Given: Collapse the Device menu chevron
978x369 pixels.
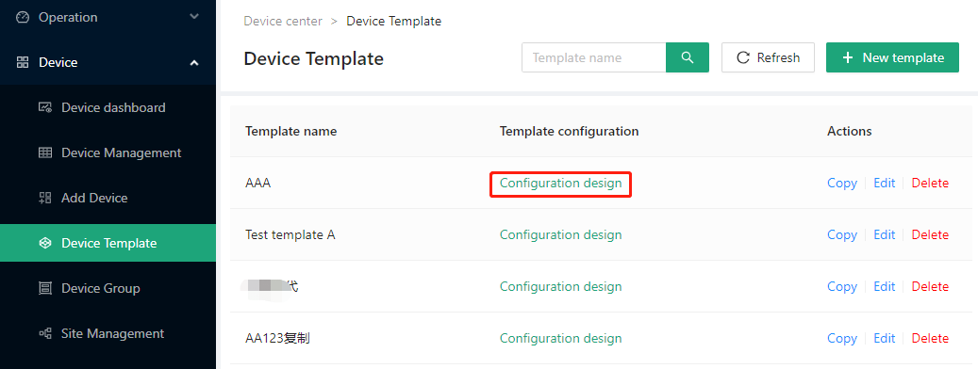Looking at the screenshot, I should pos(194,62).
